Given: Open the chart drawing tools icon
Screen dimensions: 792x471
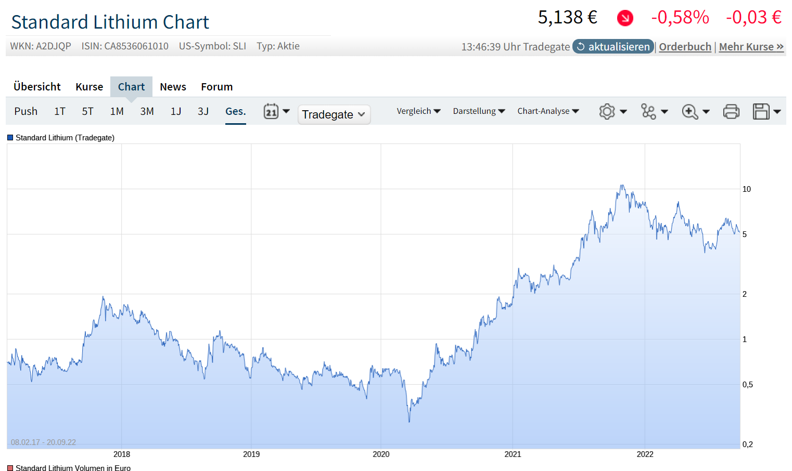Looking at the screenshot, I should point(648,111).
